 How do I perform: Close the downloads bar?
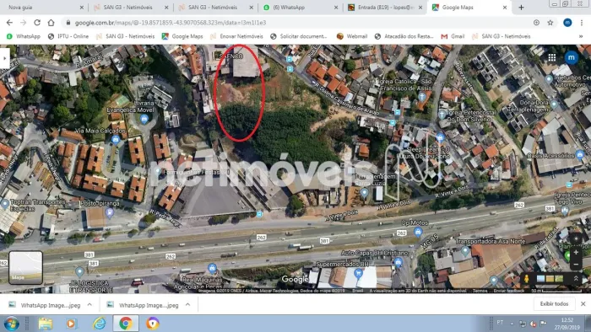[583, 304]
